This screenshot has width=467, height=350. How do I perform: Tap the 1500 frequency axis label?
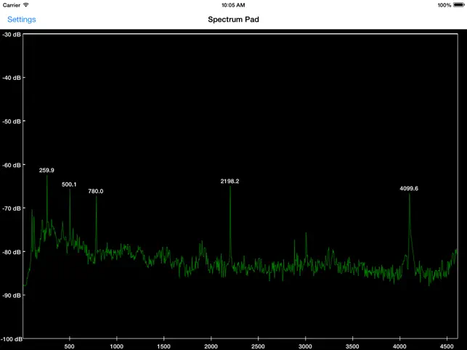(164, 346)
